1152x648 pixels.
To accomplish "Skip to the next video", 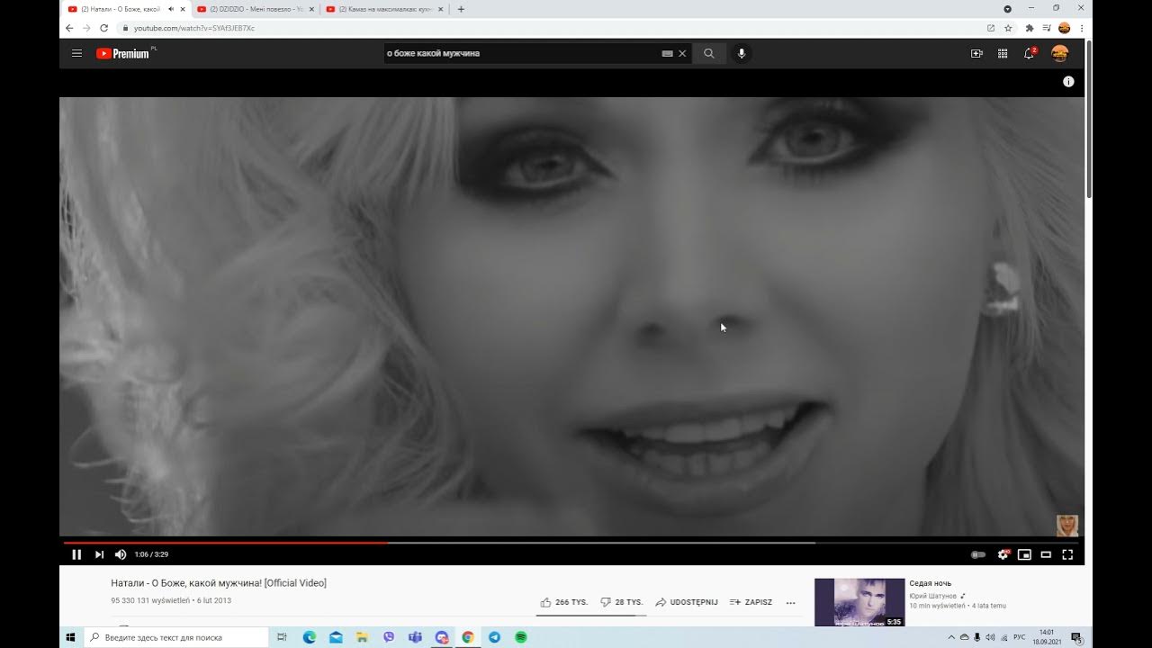I will tap(99, 554).
